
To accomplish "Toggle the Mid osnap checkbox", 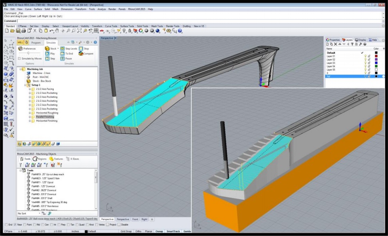I will click(34, 225).
